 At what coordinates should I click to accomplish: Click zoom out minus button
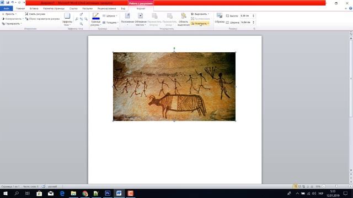[x=324, y=186]
